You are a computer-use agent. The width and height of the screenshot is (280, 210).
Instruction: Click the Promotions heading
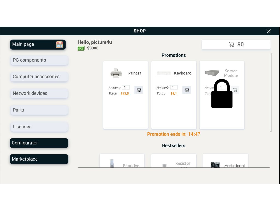point(174,55)
